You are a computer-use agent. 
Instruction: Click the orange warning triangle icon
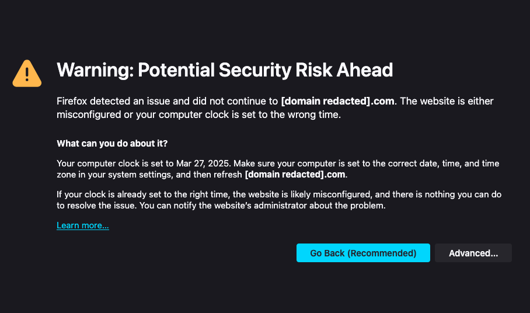pyautogui.click(x=27, y=73)
